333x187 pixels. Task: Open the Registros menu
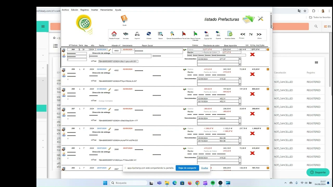85,10
